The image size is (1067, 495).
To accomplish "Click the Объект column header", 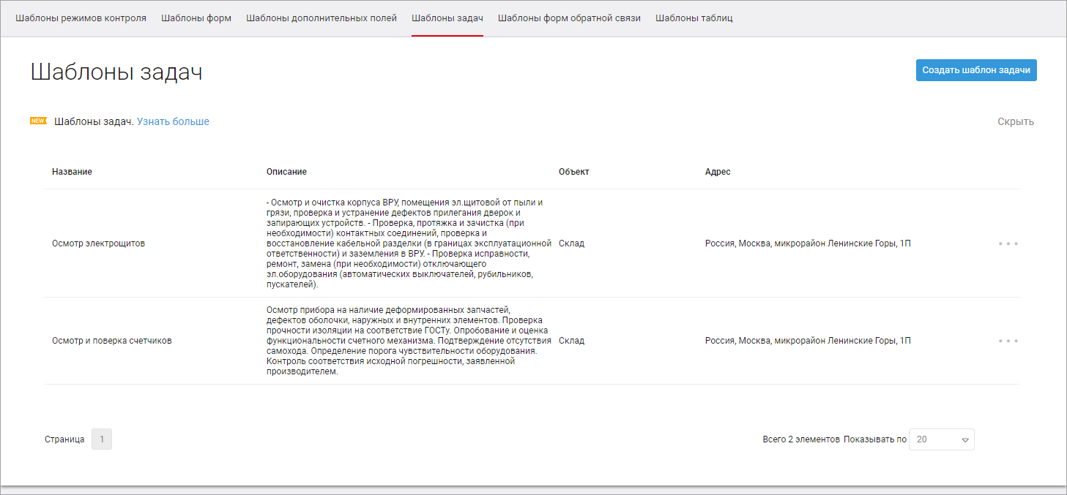I will pos(573,172).
